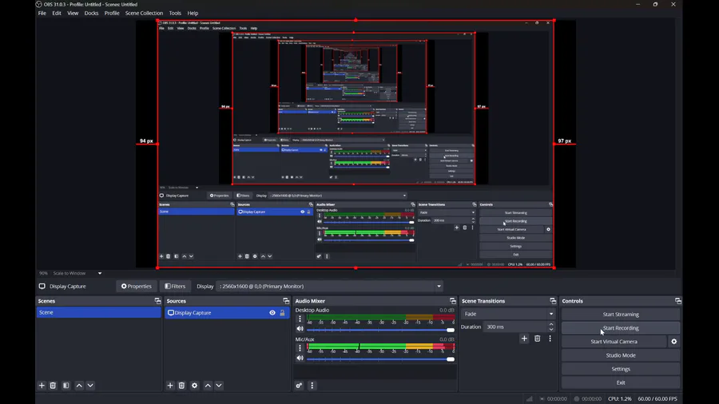Click Start Streaming button

tap(621, 315)
